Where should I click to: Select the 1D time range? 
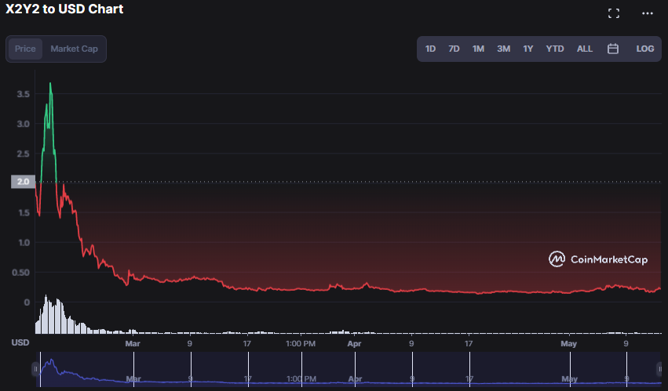pos(430,49)
